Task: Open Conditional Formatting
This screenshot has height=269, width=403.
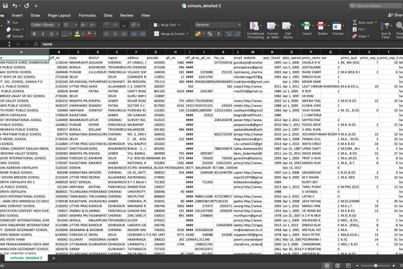Action: 255,30
